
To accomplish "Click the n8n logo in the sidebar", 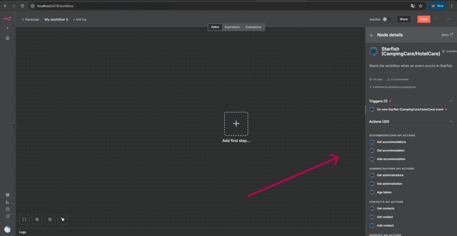I will click(7, 19).
